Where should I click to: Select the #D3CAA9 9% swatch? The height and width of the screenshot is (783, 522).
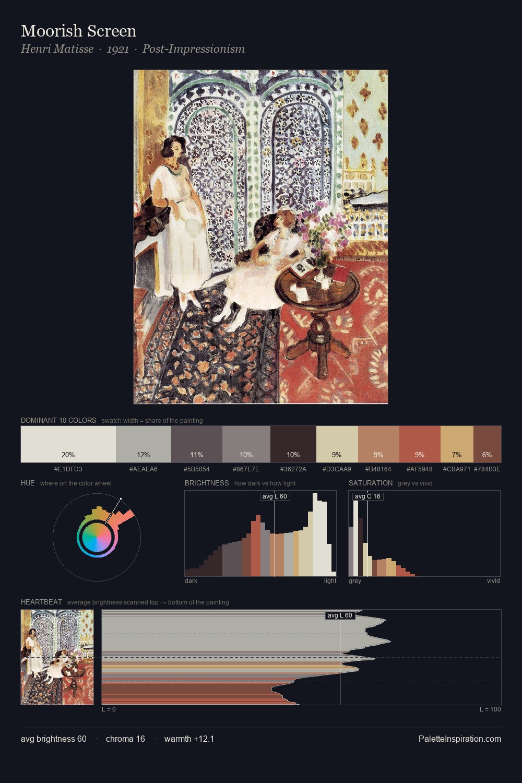pyautogui.click(x=337, y=444)
